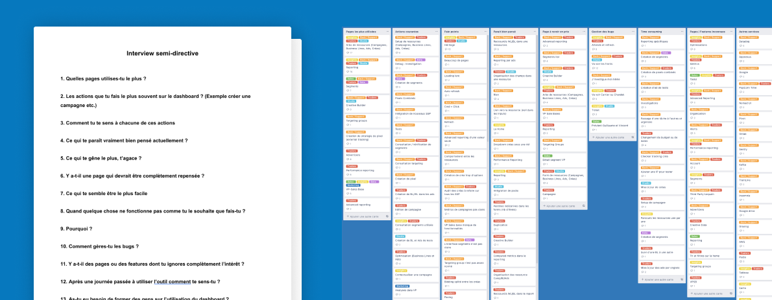This screenshot has width=772, height=300.
Task: Click comment icon on 'Creative Builder' card in first list
Action: click(x=348, y=110)
